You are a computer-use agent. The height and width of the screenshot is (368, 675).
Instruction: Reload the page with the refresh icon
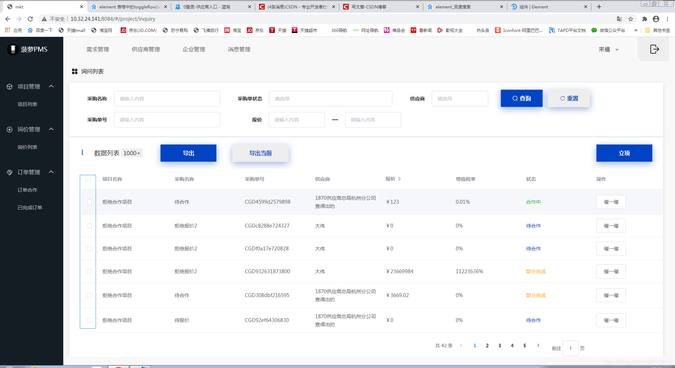click(x=30, y=19)
